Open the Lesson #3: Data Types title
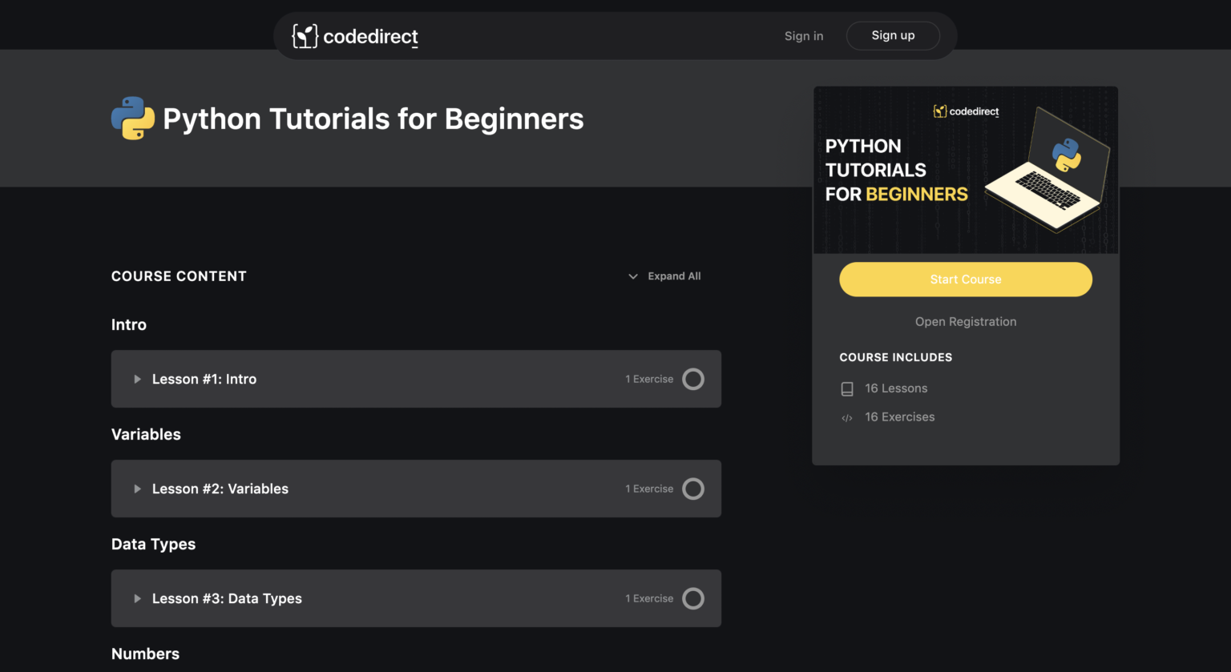Viewport: 1231px width, 672px height. pos(227,598)
